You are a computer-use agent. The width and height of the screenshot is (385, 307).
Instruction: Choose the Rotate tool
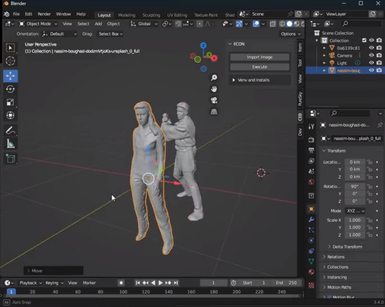[x=10, y=89]
